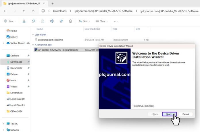The width and height of the screenshot is (200, 132).
Task: Click the forward navigation arrow
Action: tap(15, 11)
